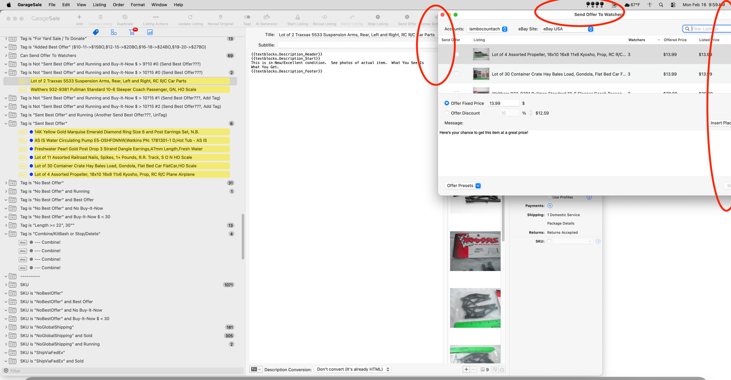Open the Order menu in menu bar
This screenshot has width=731, height=380.
click(x=118, y=5)
